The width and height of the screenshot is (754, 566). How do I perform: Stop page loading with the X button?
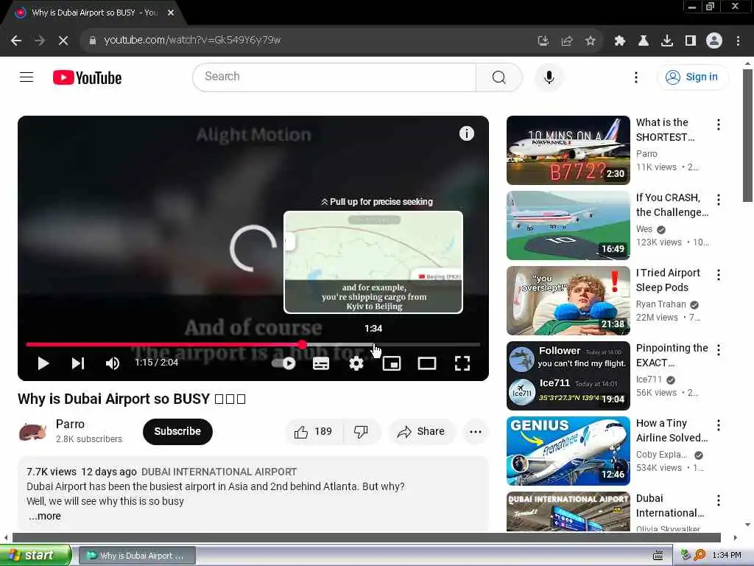coord(63,41)
